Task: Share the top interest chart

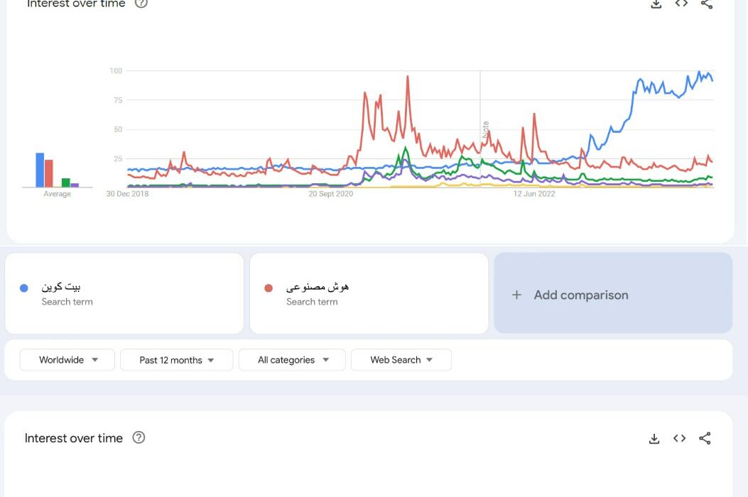Action: [x=707, y=4]
